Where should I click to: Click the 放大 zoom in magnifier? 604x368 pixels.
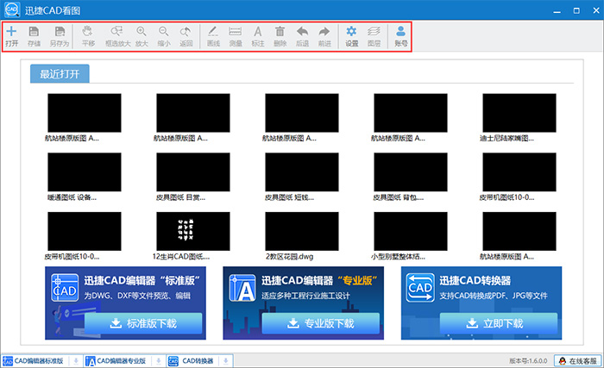point(142,31)
